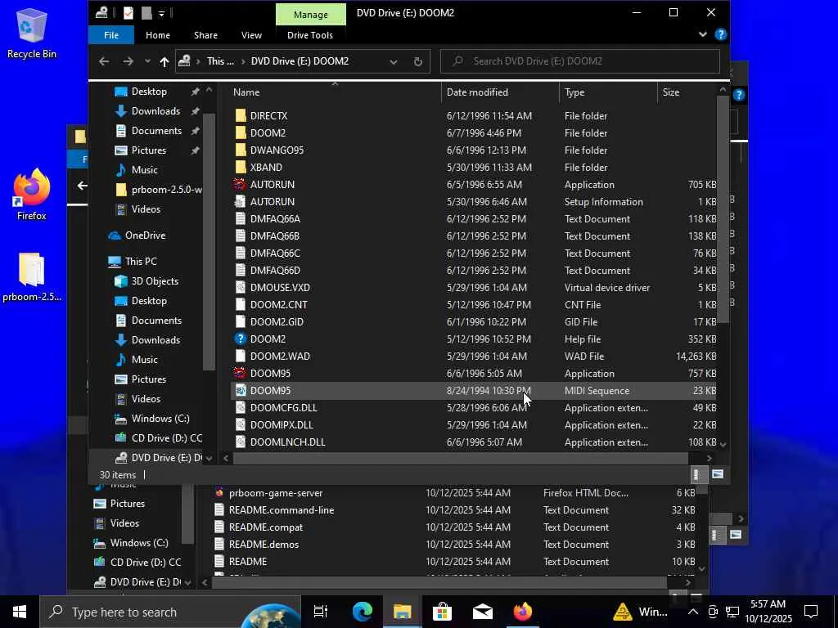Sort by the Size column header
The width and height of the screenshot is (838, 628).
(687, 92)
